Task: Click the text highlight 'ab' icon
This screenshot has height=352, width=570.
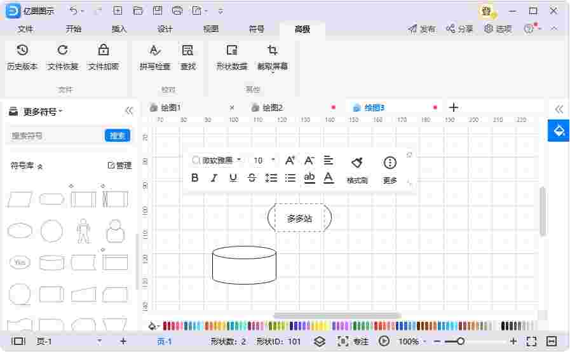Action: tap(309, 178)
